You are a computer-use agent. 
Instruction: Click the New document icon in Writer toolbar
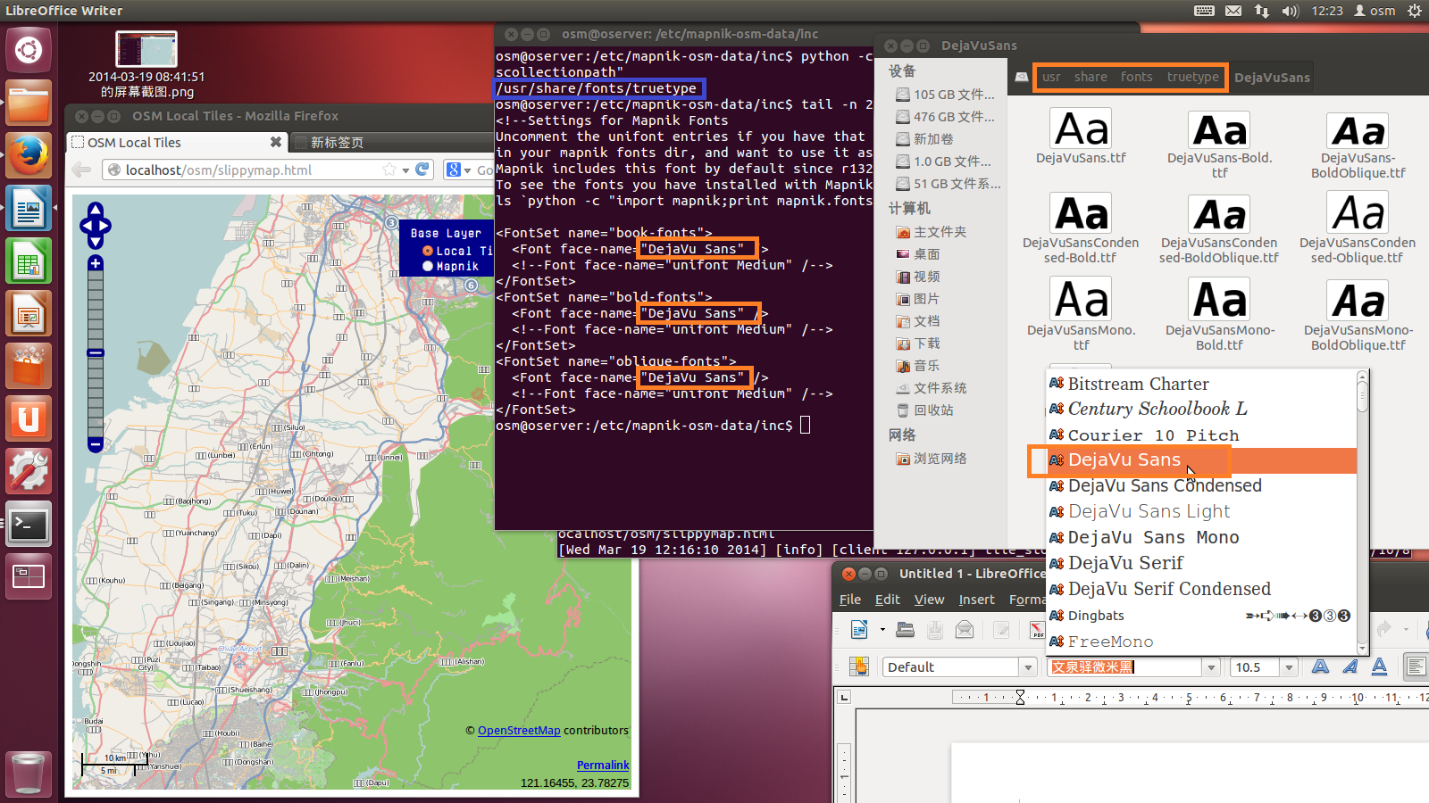click(859, 630)
